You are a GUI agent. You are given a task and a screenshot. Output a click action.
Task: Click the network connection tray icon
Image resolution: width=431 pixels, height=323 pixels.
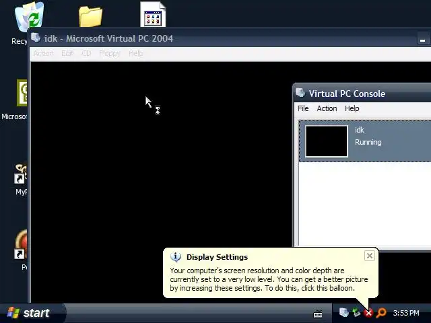[x=356, y=312]
